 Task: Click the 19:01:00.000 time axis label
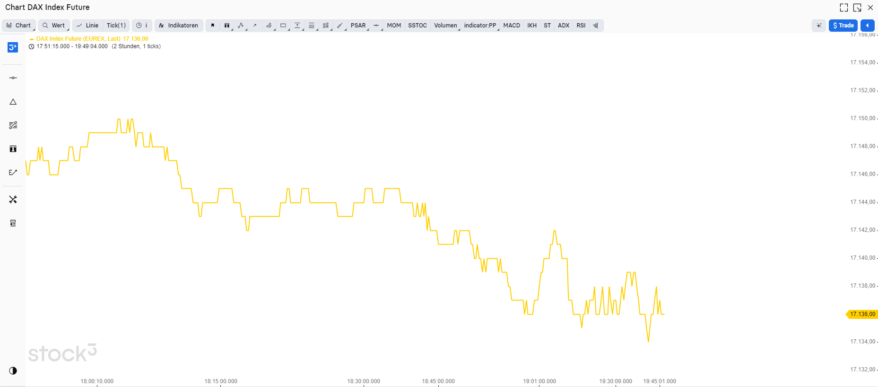(x=539, y=381)
